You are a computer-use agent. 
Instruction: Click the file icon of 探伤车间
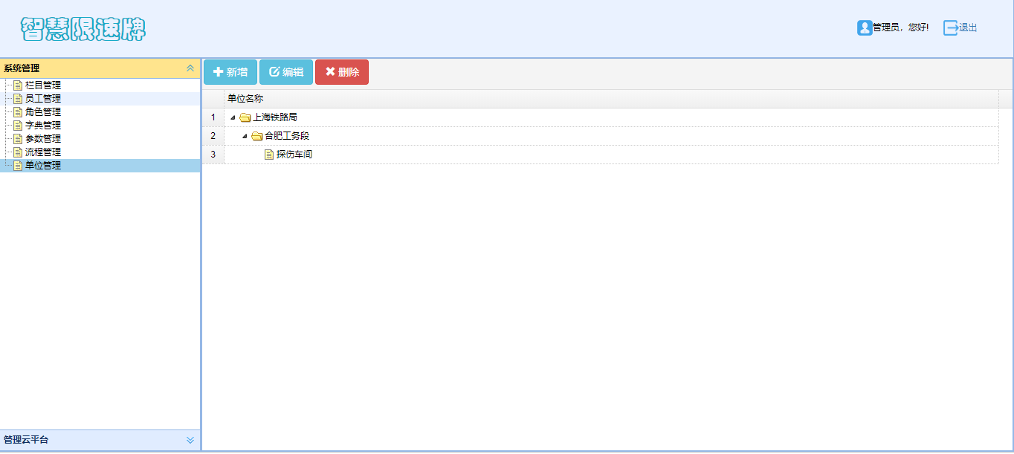[x=269, y=155]
